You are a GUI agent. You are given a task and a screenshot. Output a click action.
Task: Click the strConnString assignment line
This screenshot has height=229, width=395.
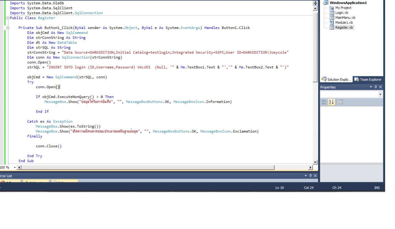coord(158,52)
